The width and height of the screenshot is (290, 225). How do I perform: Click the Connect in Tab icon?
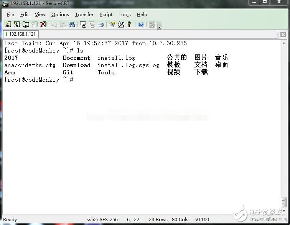(x=26, y=25)
